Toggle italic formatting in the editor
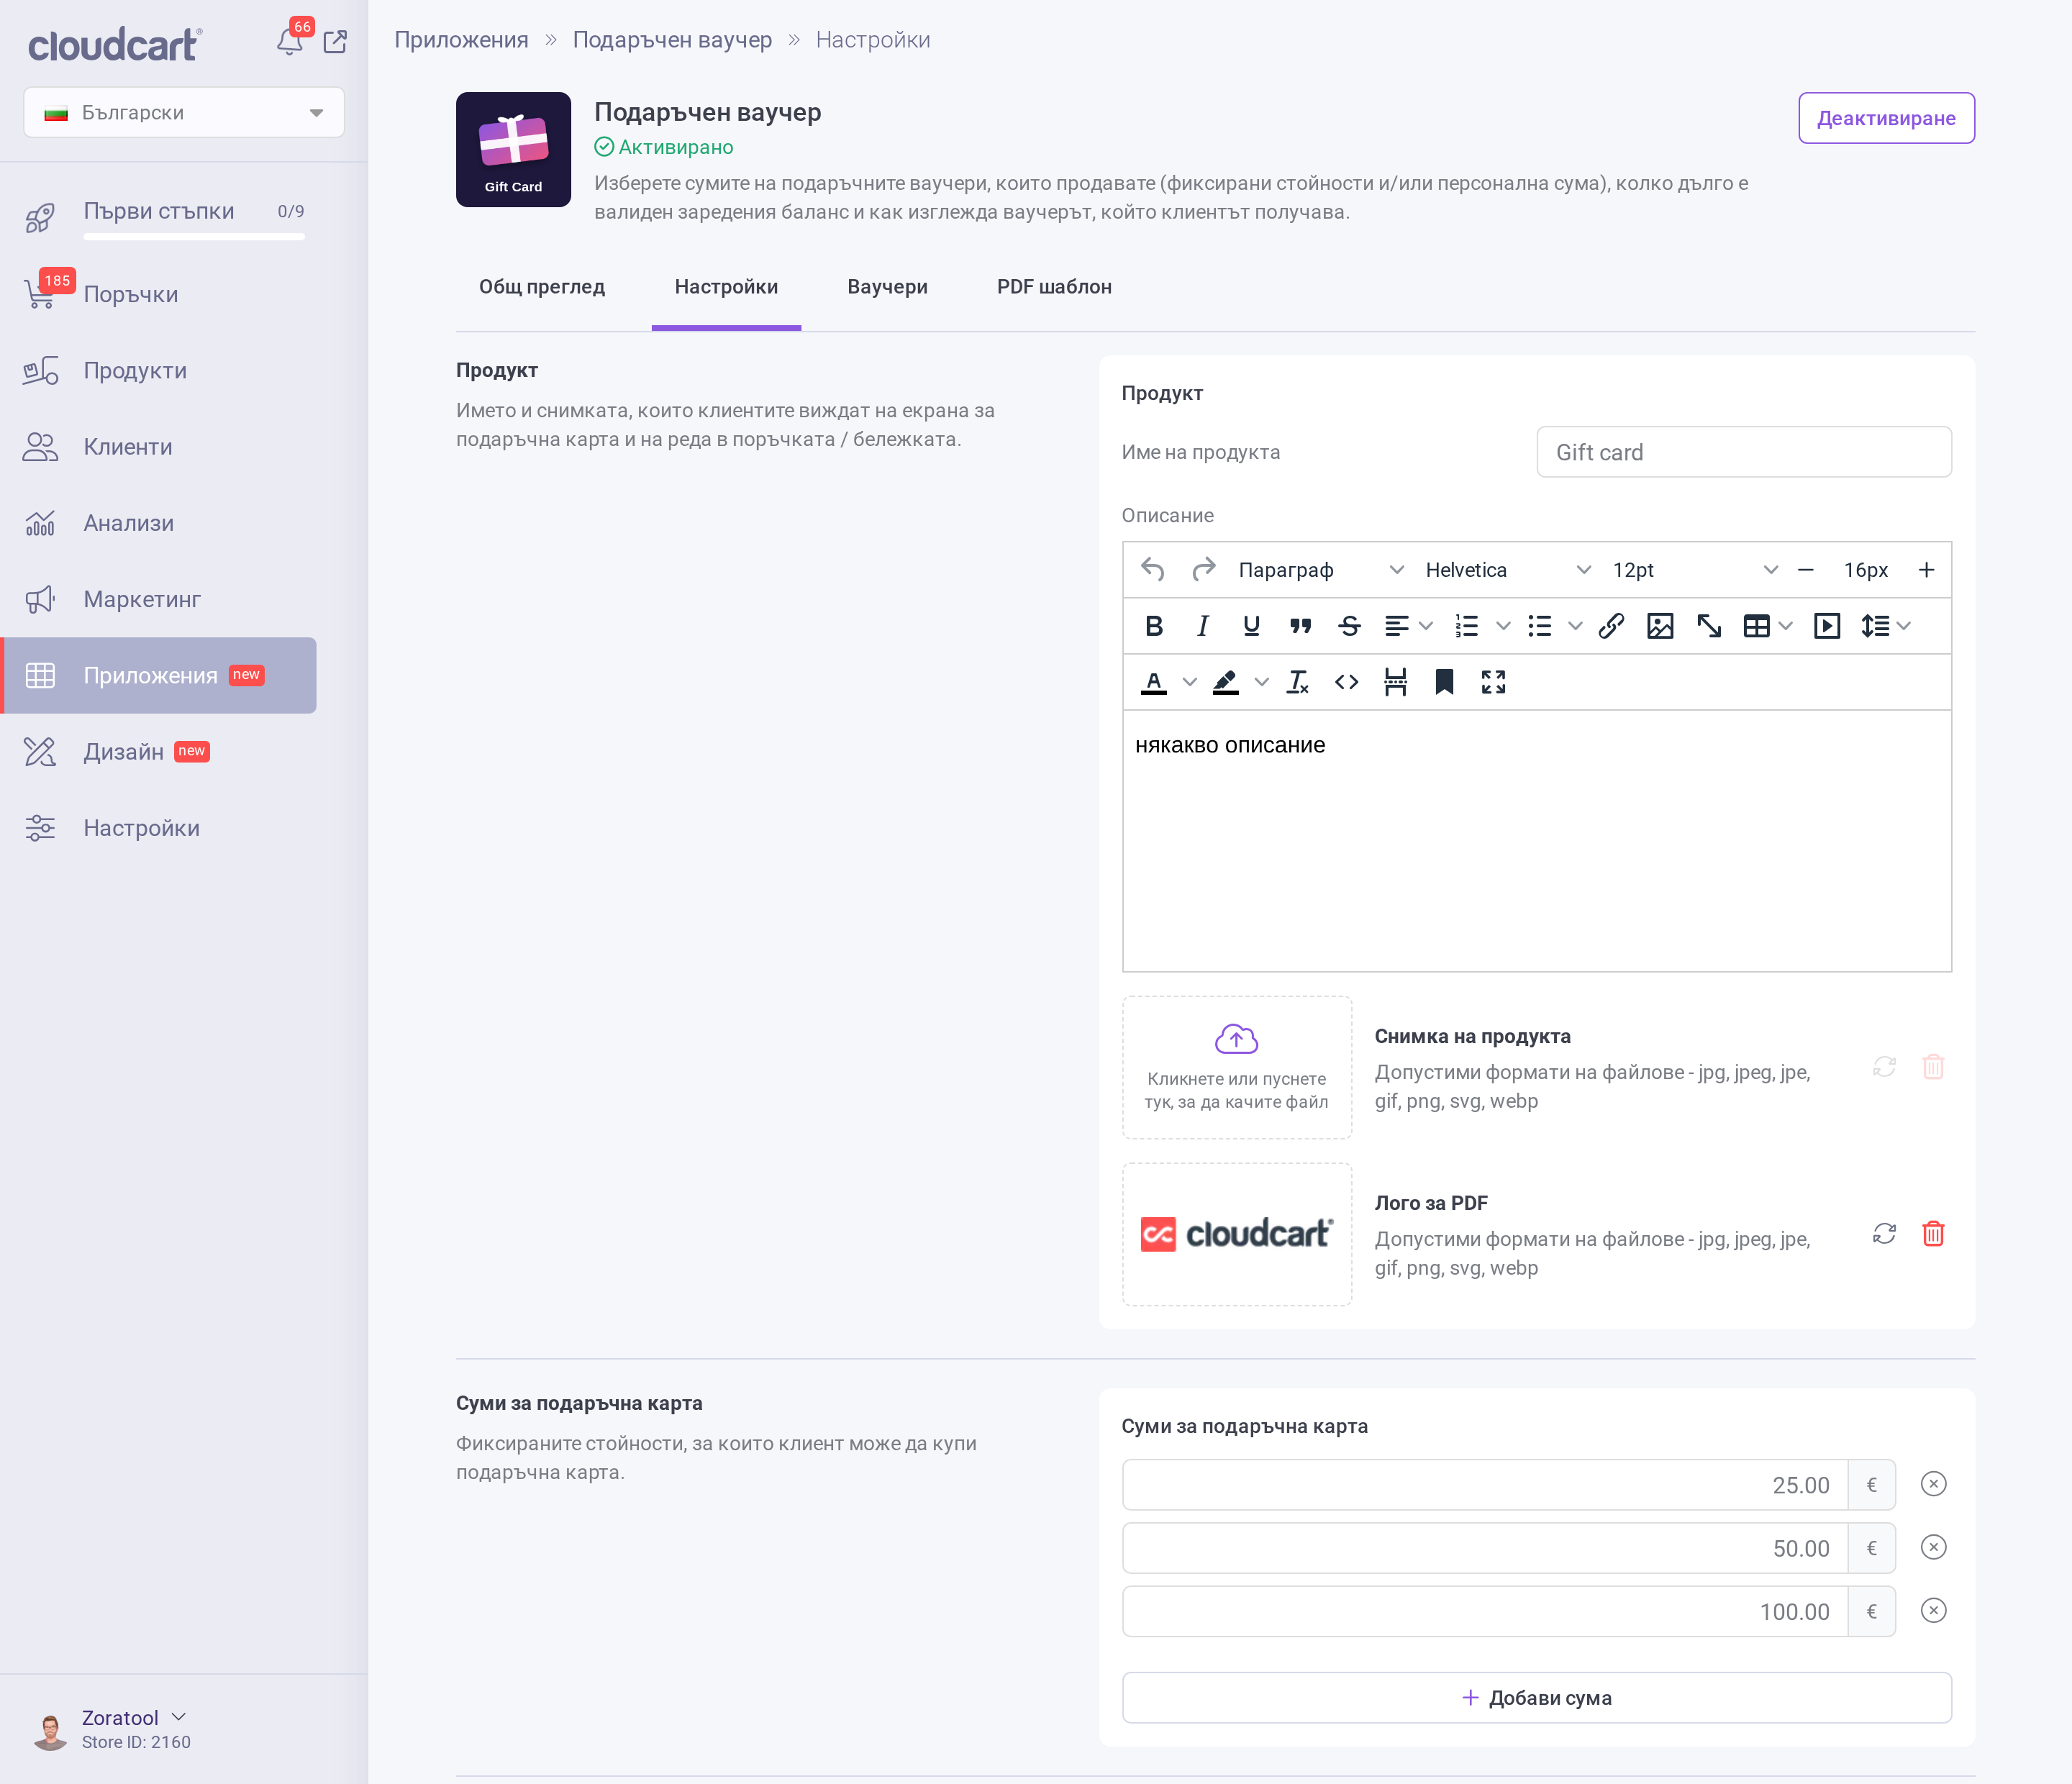The height and width of the screenshot is (1784, 2072). pos(1203,626)
